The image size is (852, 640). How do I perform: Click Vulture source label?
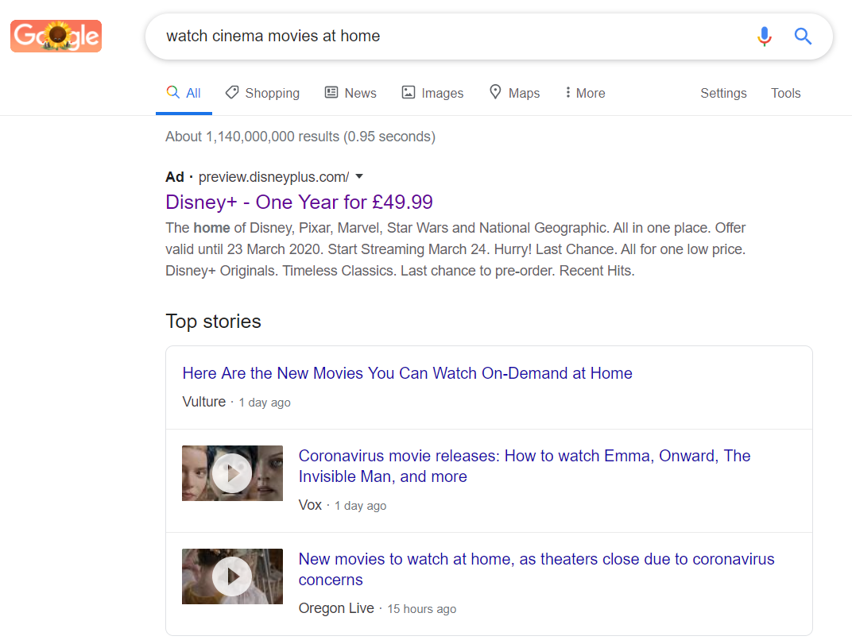point(203,402)
